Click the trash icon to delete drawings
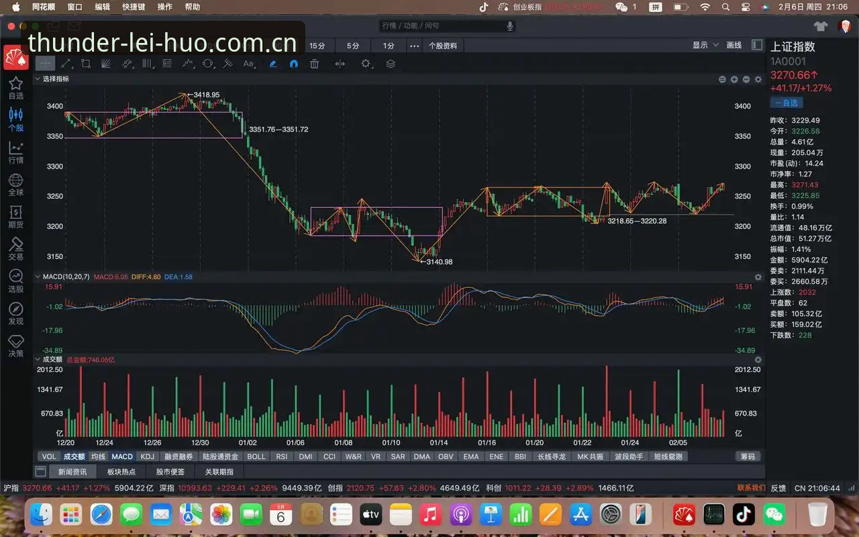This screenshot has height=537, width=859. point(314,64)
